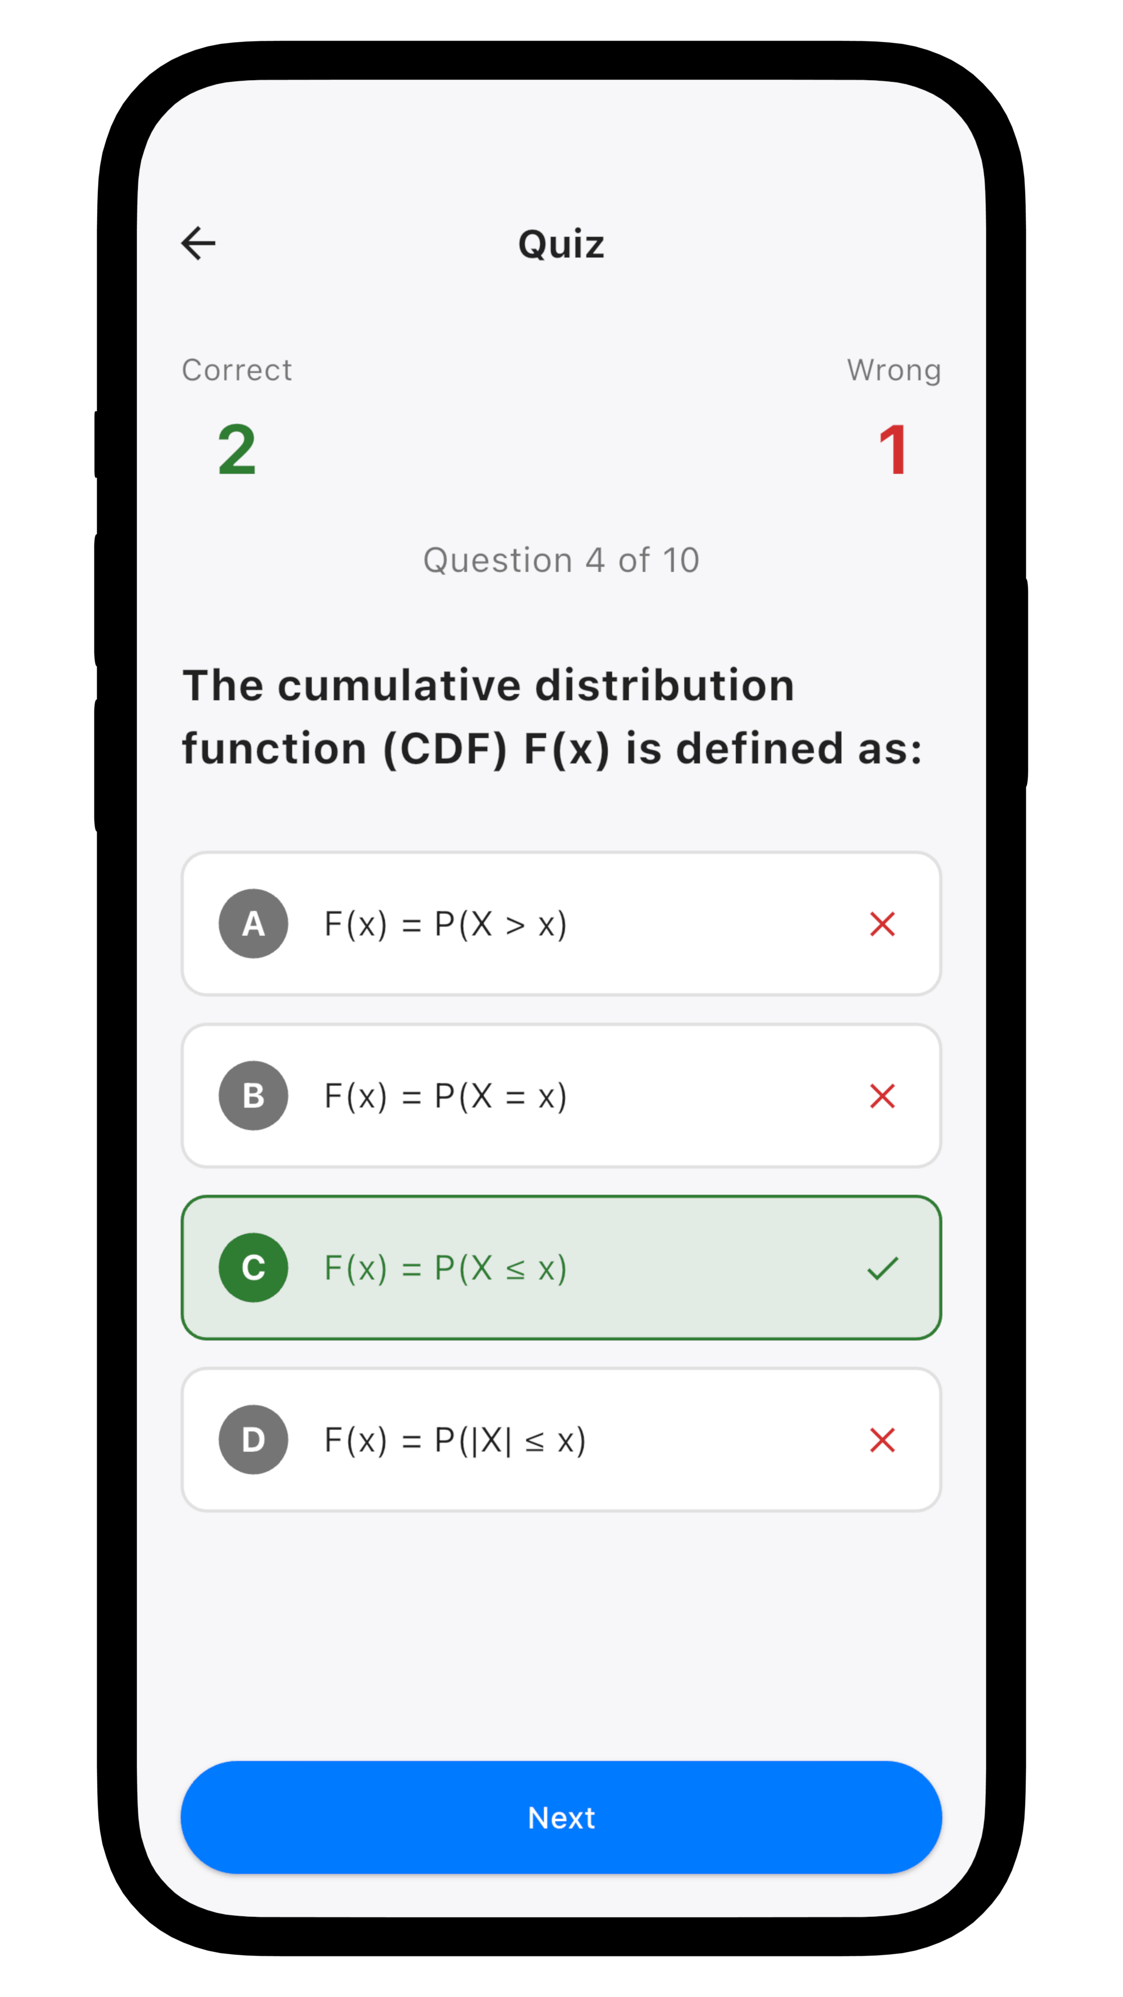Click the Correct label above the score

point(236,370)
